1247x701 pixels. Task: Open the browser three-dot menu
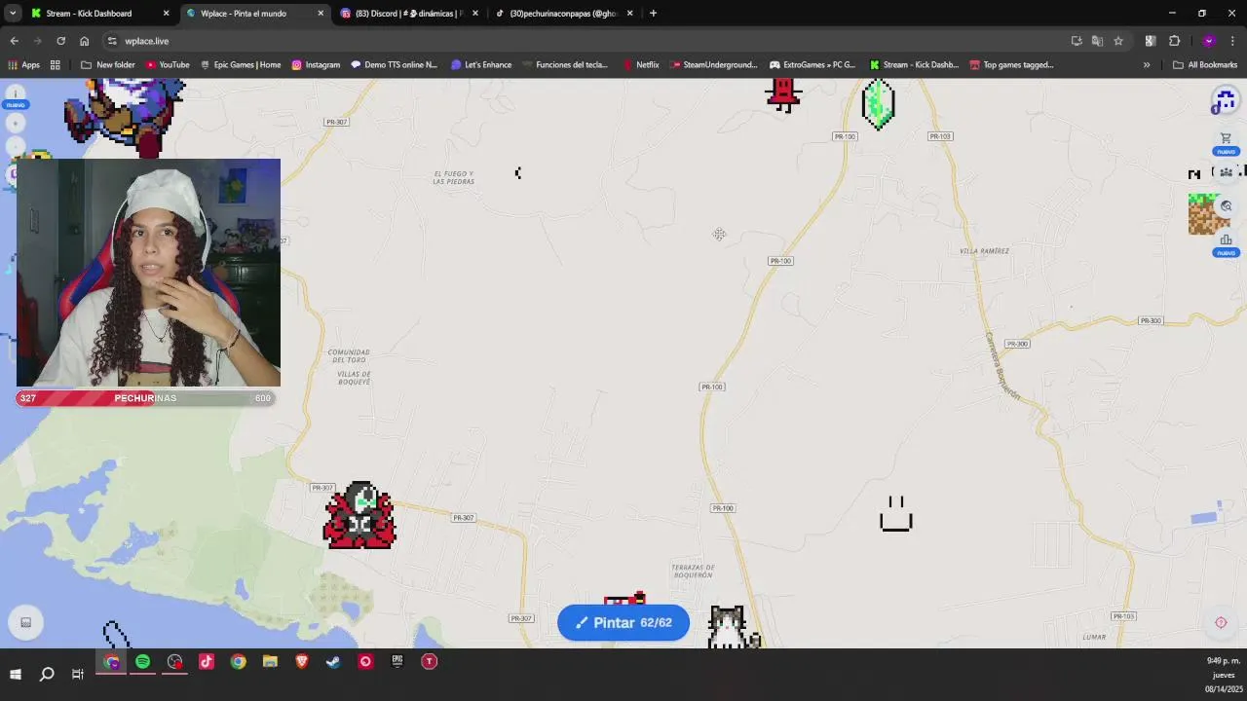click(1233, 41)
